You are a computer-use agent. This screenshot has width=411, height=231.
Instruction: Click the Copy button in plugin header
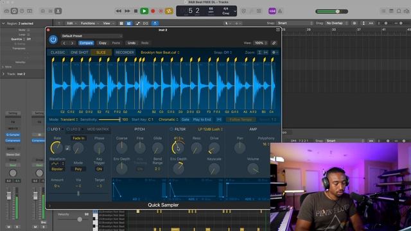[x=103, y=43]
